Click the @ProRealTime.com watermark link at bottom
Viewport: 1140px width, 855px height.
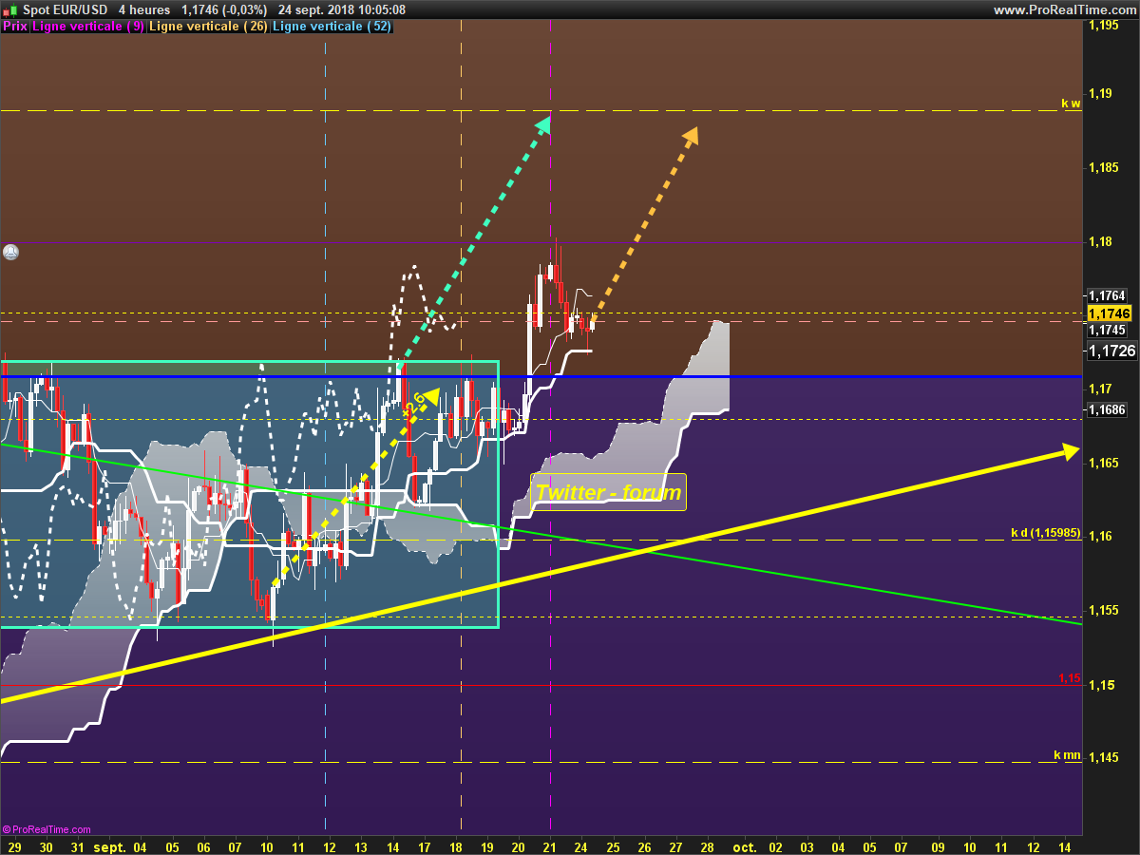coord(47,829)
